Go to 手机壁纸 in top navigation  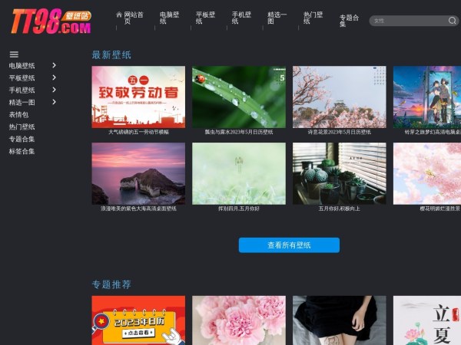240,18
